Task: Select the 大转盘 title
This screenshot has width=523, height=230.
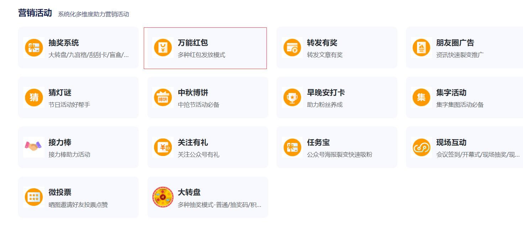Action: tap(189, 192)
